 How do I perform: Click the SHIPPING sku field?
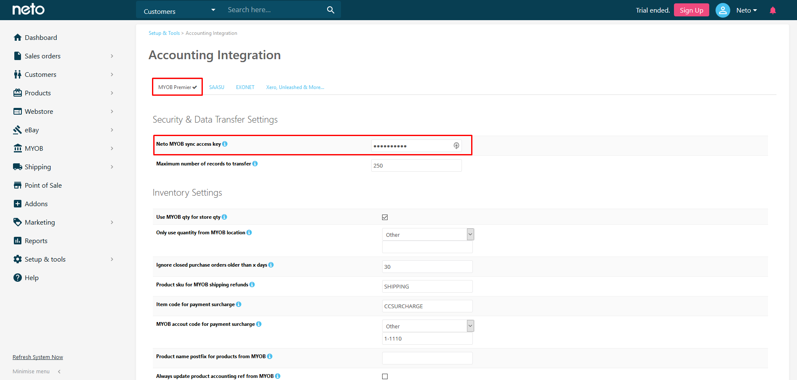[427, 286]
